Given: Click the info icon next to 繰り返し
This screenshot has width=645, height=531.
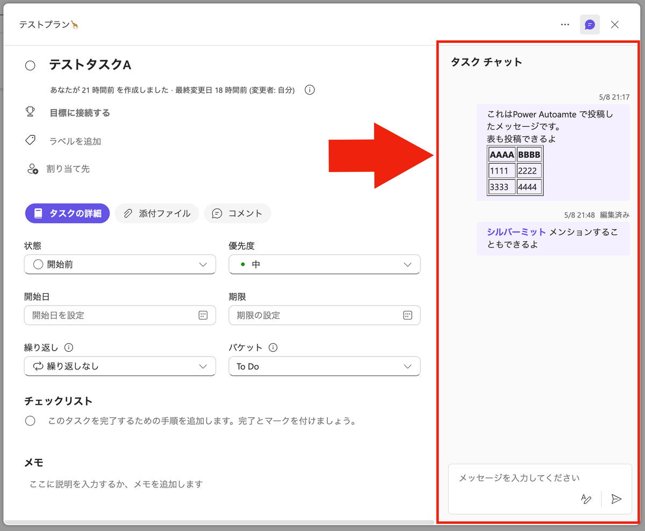Looking at the screenshot, I should click(x=69, y=347).
